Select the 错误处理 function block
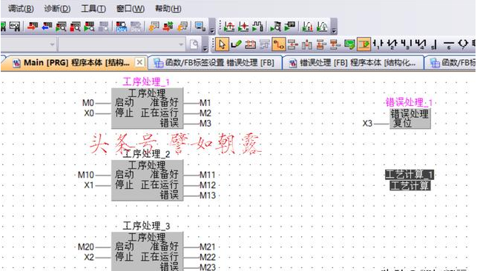Image resolution: width=477 pixels, height=271 pixels. pos(409,118)
